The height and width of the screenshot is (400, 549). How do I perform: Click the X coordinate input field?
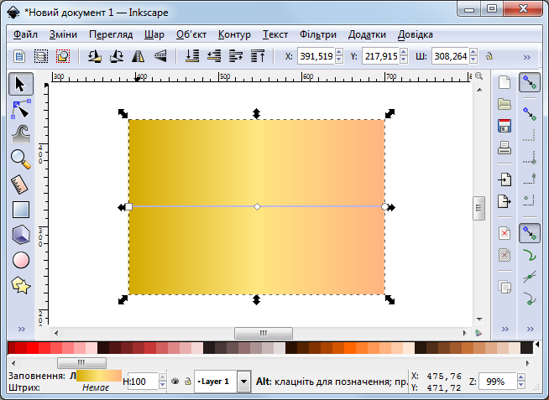coord(316,57)
